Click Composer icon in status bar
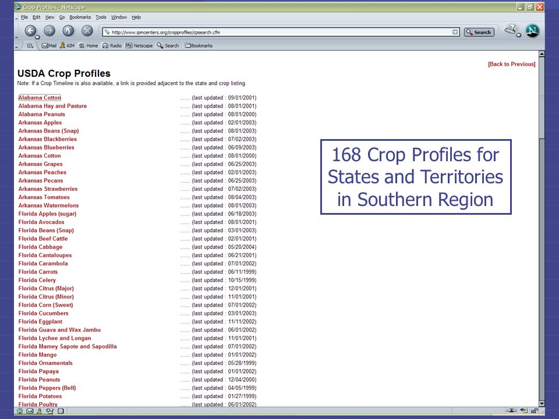The width and height of the screenshot is (559, 419). [x=50, y=411]
